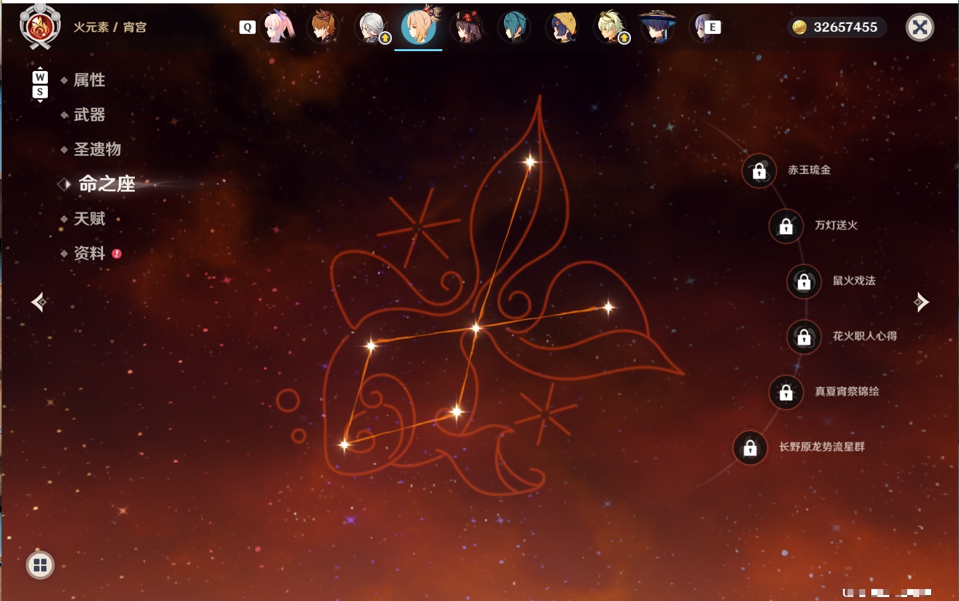Click the 火元素 / 宵宫 title text
The image size is (959, 601).
[x=110, y=27]
